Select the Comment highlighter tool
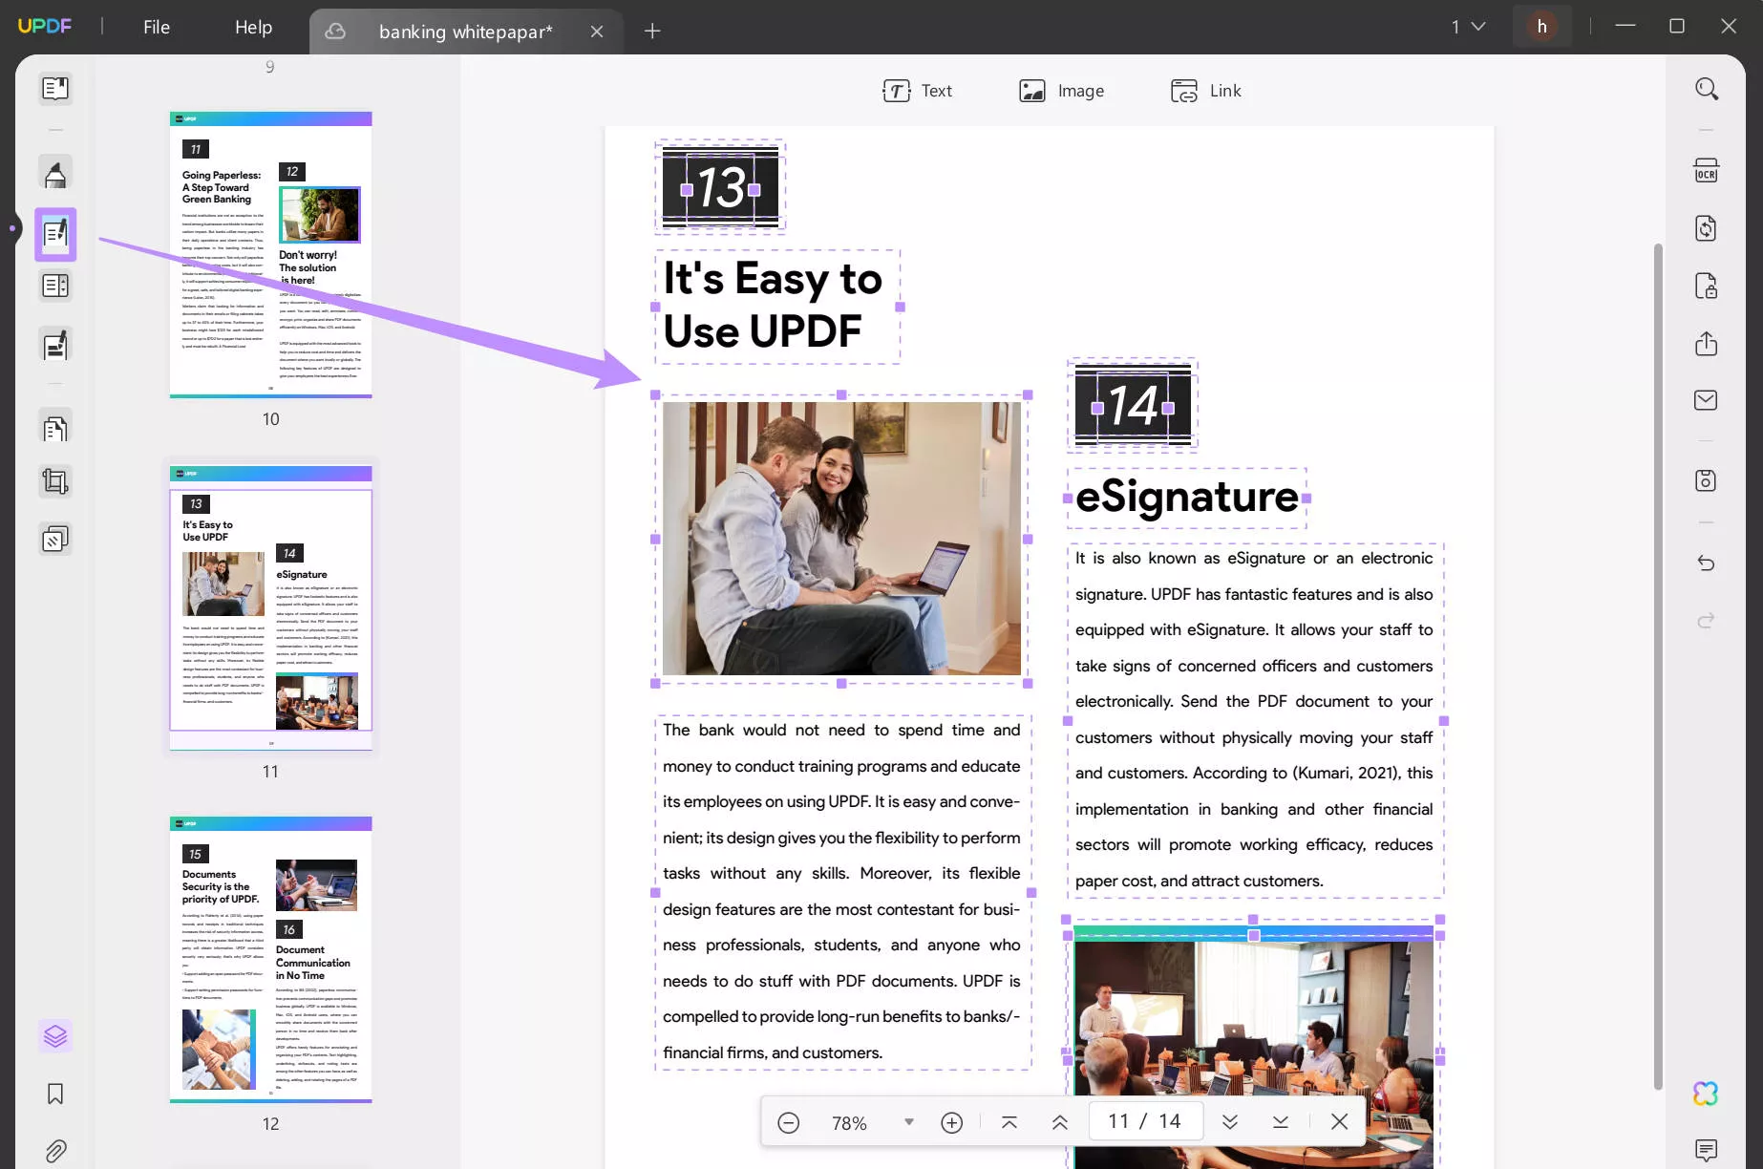 (55, 173)
